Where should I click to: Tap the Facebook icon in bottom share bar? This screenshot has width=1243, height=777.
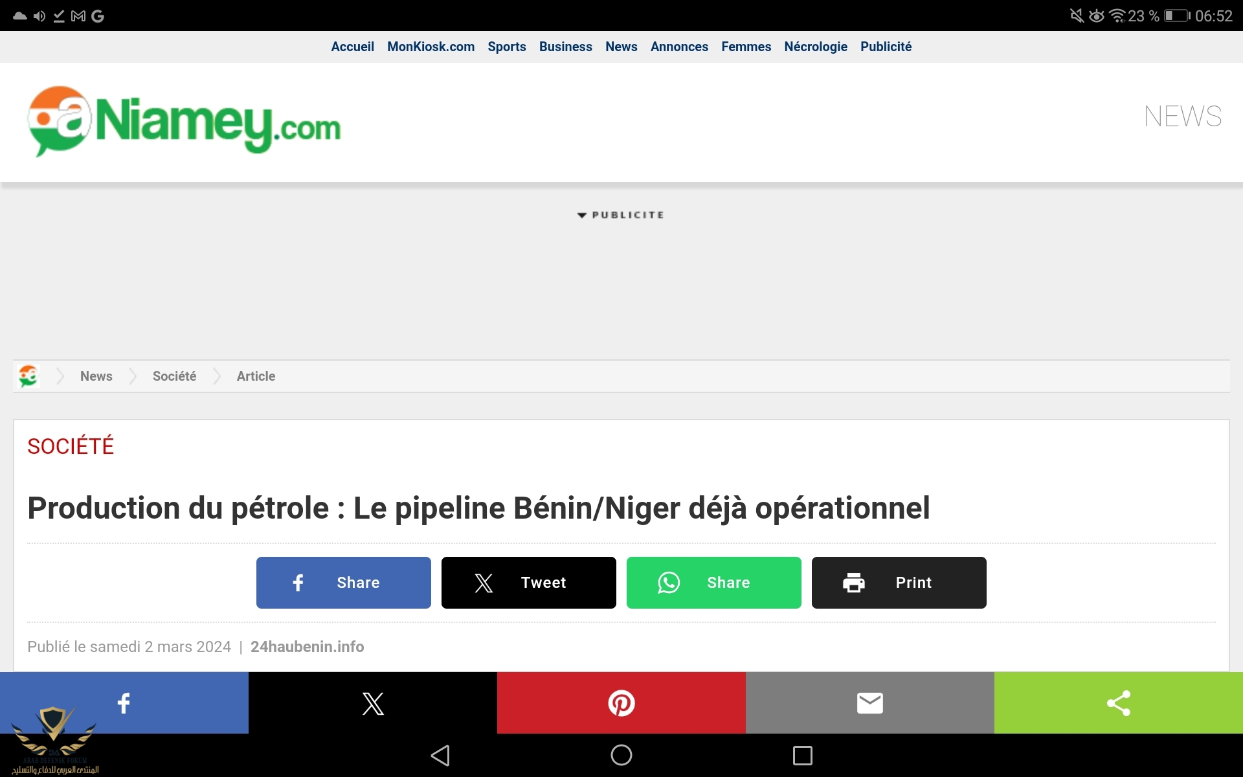tap(124, 703)
